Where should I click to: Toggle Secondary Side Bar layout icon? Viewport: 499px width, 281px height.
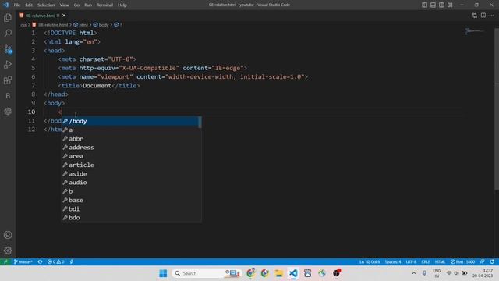(441, 5)
